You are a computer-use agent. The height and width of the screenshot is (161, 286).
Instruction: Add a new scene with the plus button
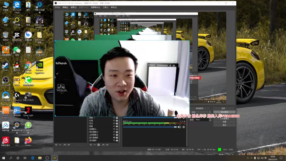pyautogui.click(x=56, y=145)
